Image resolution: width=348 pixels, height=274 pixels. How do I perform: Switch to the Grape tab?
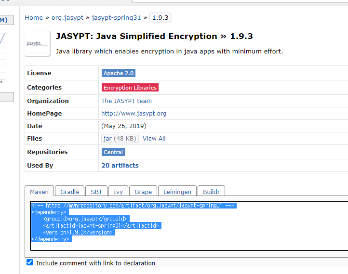coord(143,192)
